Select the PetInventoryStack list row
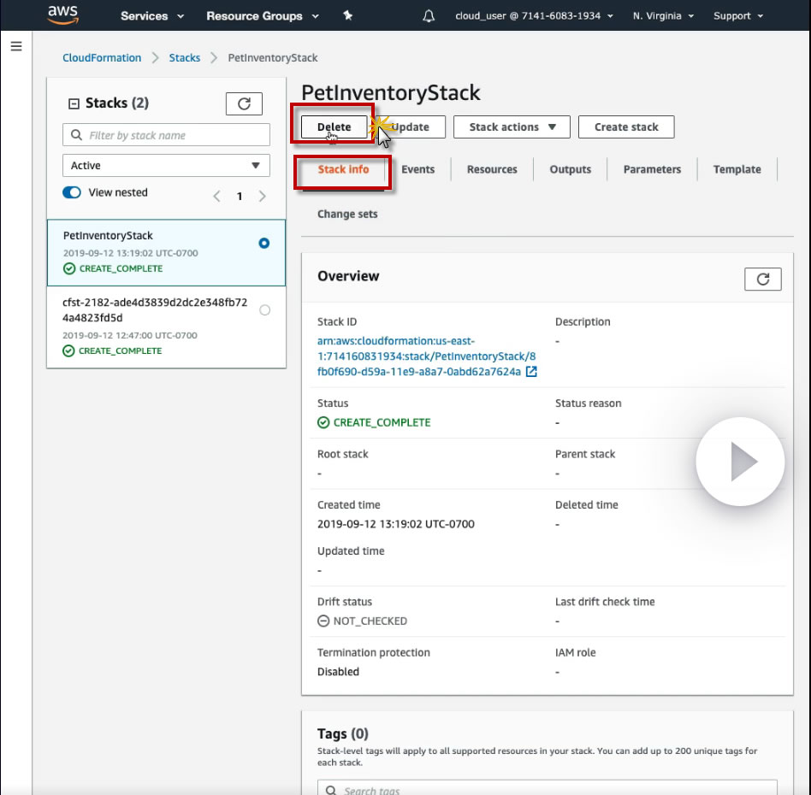811x795 pixels. coord(166,252)
